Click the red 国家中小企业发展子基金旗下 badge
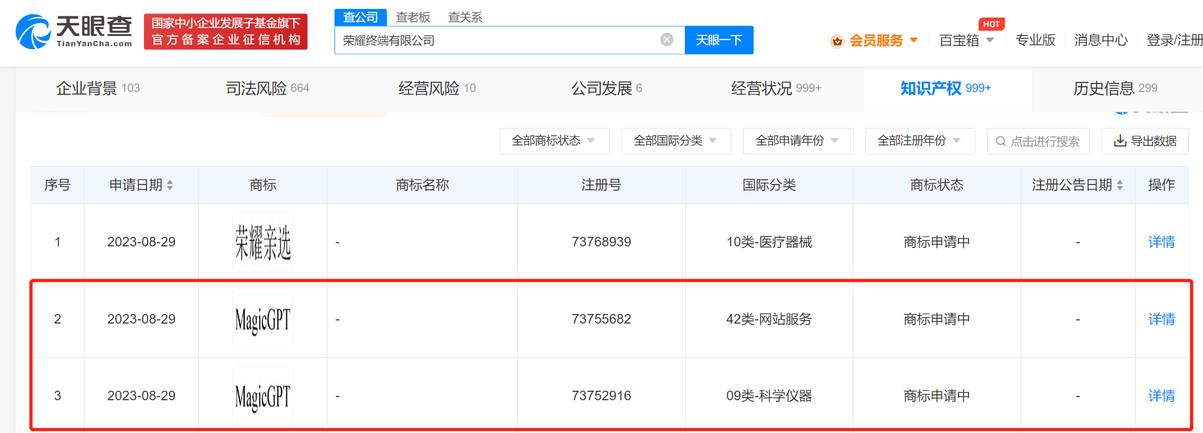 pyautogui.click(x=226, y=32)
